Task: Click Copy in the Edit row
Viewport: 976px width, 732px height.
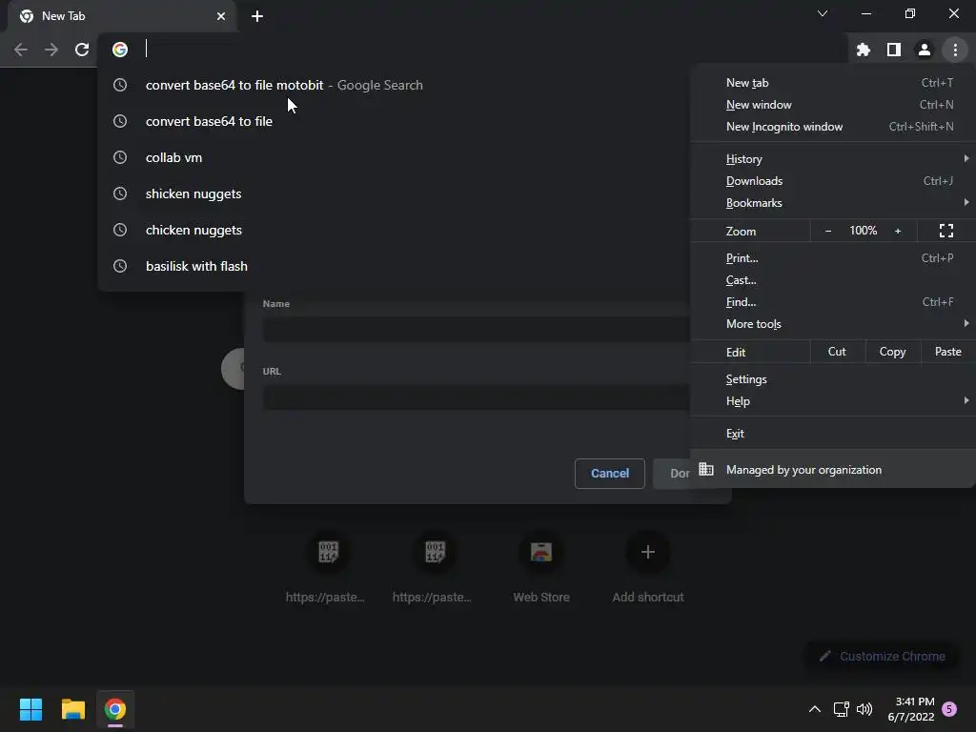Action: click(892, 352)
